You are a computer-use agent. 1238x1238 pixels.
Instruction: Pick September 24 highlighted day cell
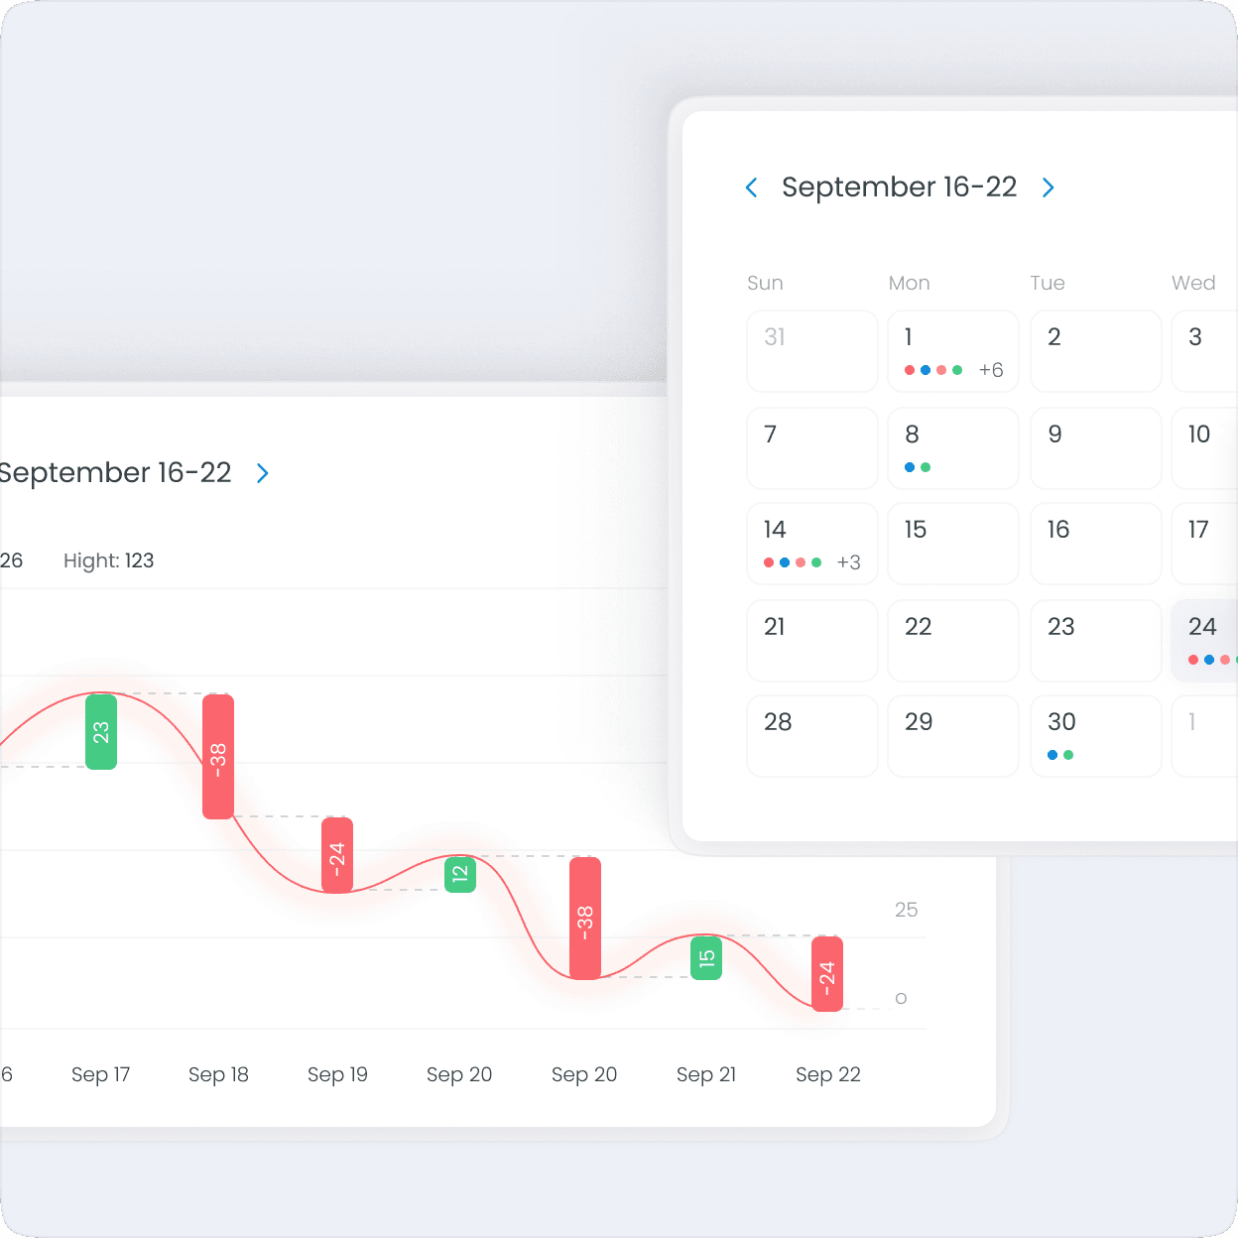click(x=1204, y=640)
